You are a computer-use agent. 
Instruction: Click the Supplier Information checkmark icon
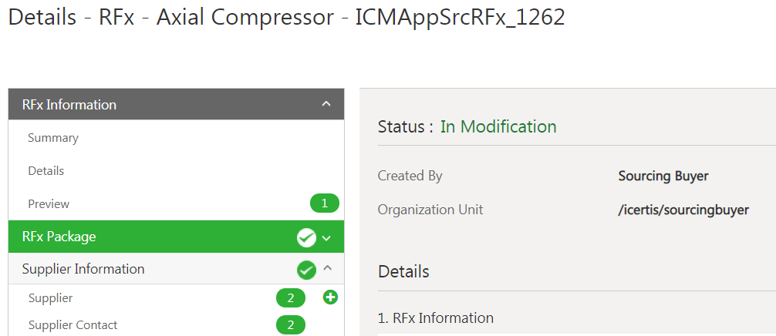pyautogui.click(x=306, y=270)
